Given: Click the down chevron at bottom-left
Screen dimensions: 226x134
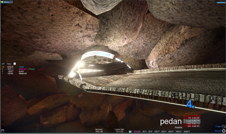Looking at the screenshot, I should pos(3,126).
